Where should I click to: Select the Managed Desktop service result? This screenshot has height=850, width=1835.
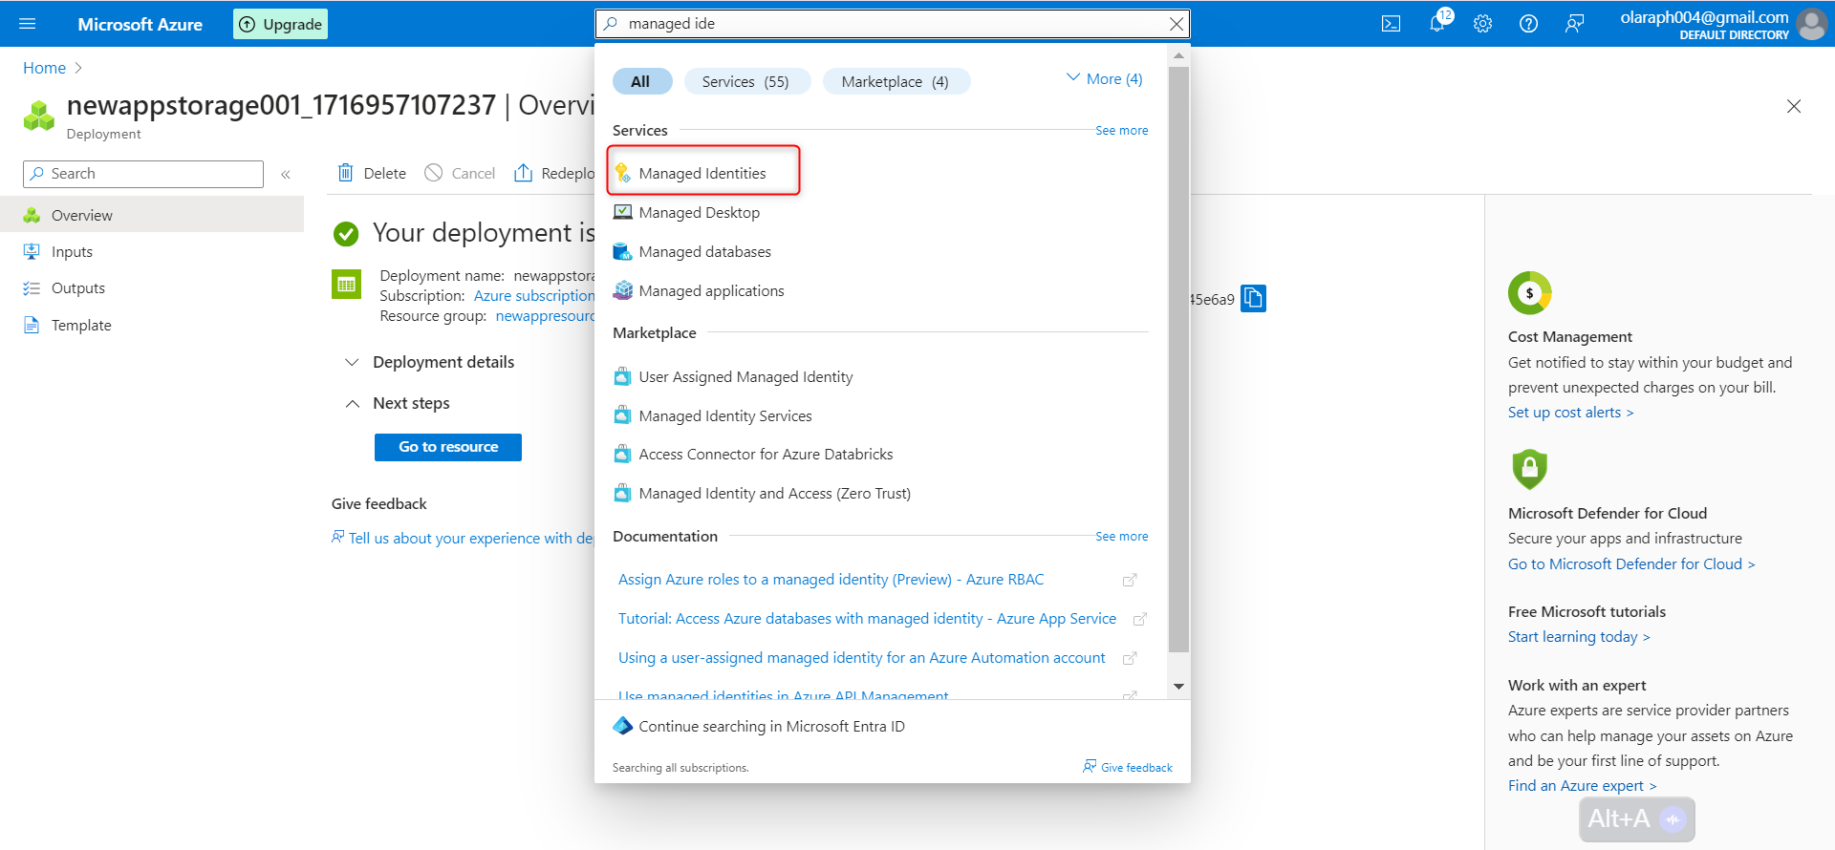click(x=699, y=213)
